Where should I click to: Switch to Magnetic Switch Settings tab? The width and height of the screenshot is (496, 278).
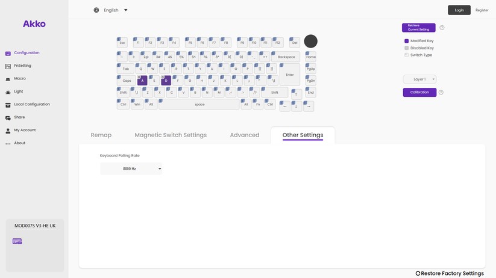[171, 135]
